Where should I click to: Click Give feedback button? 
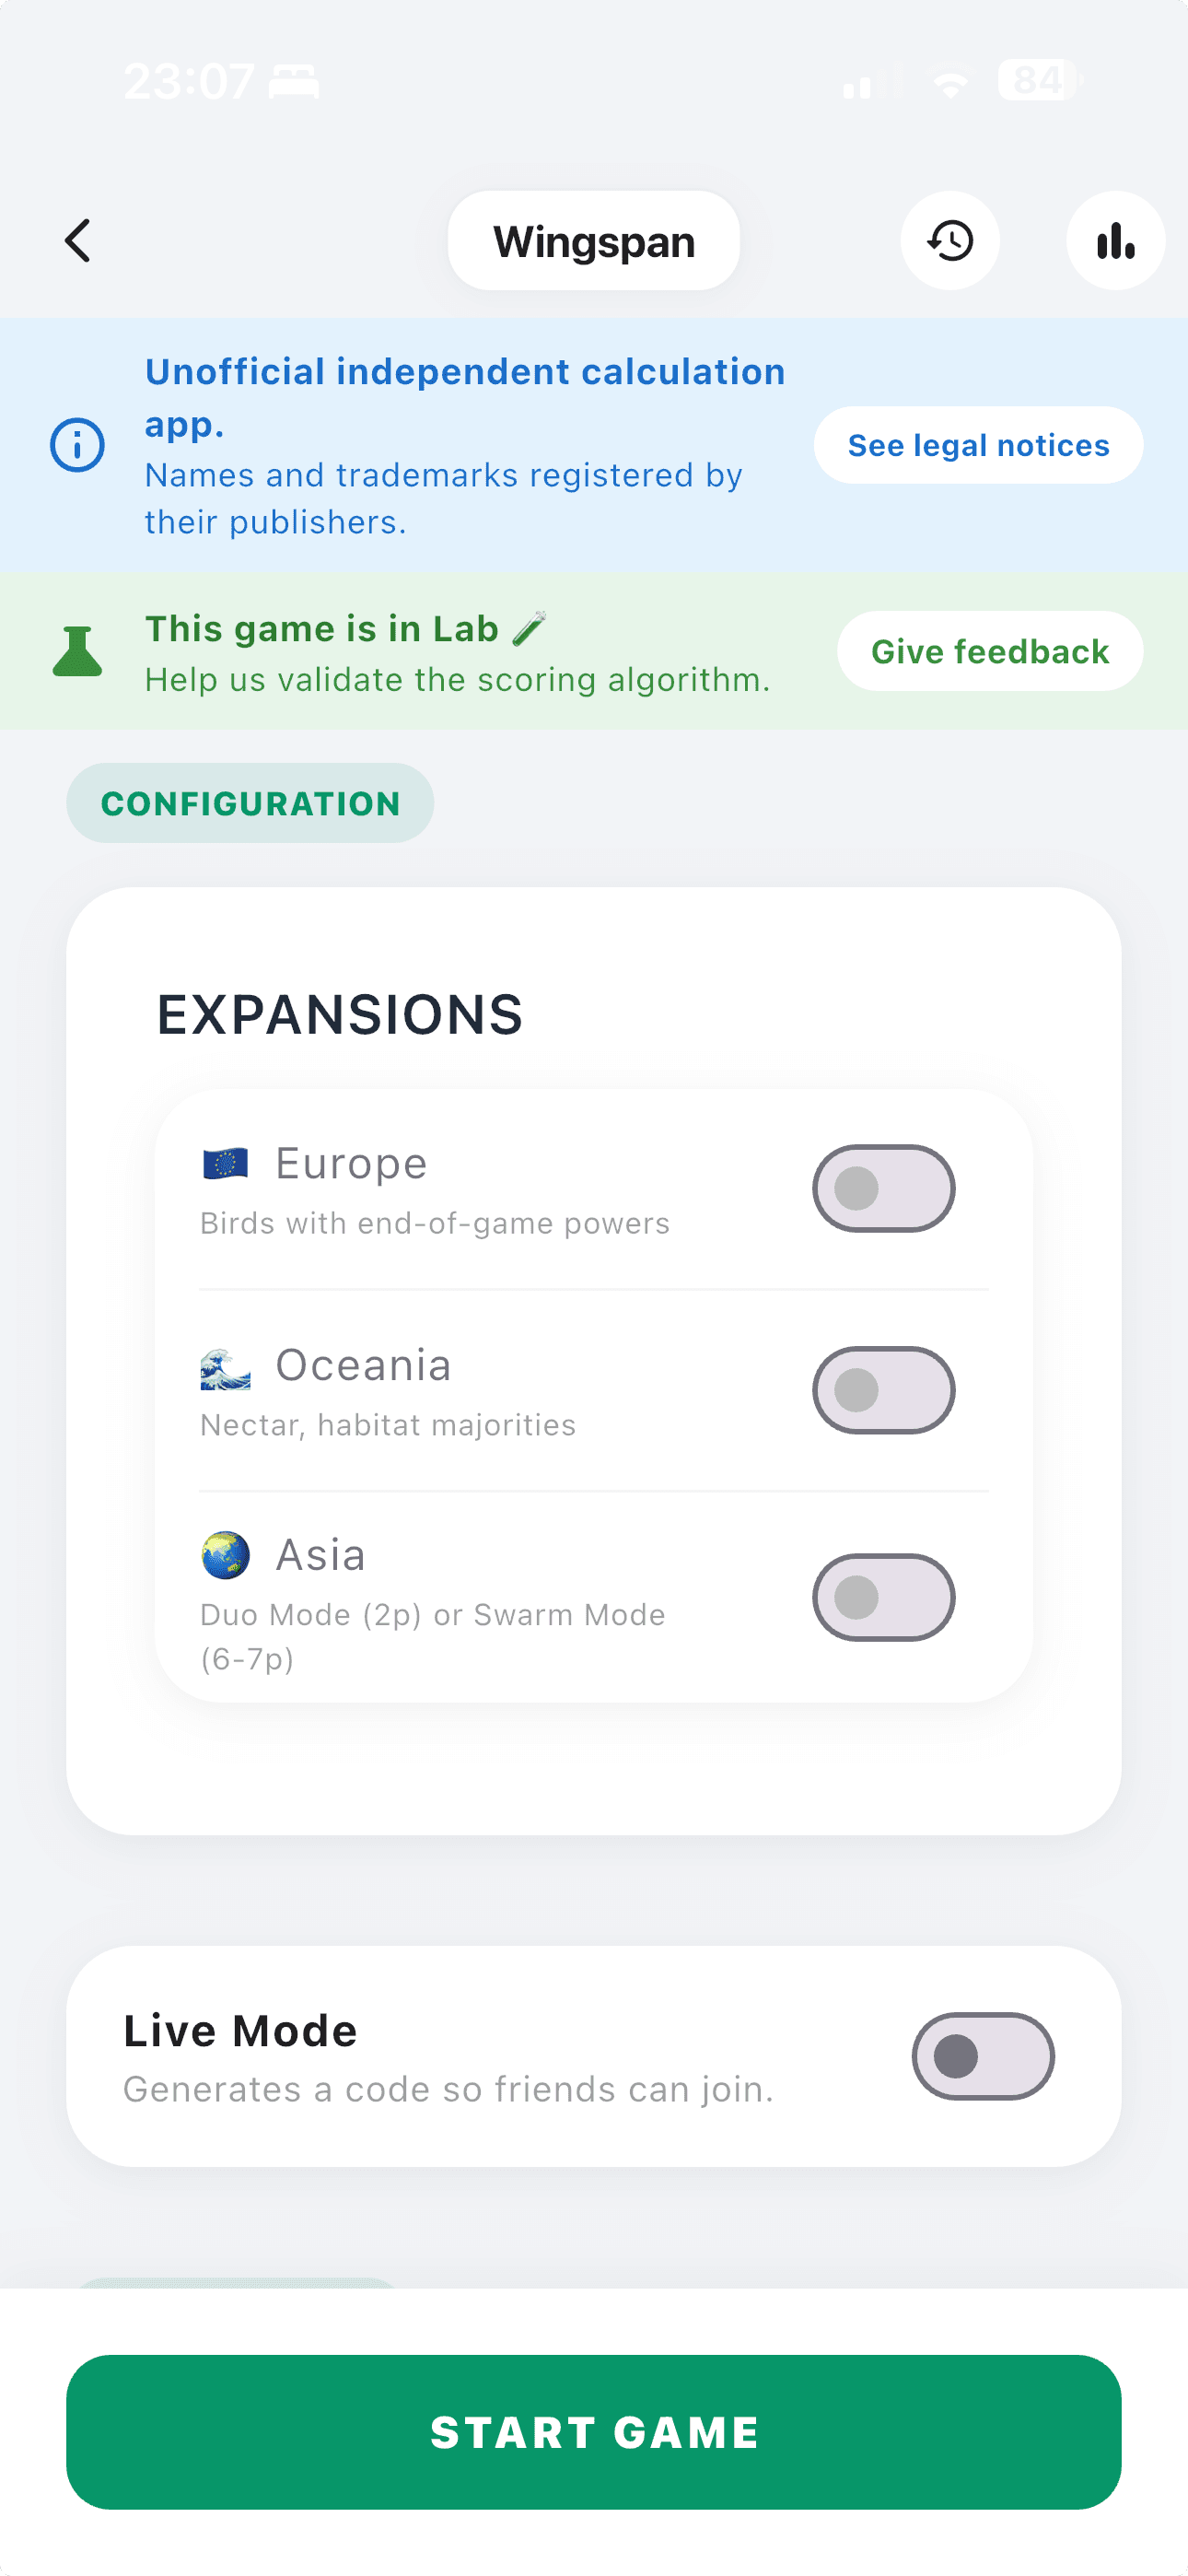pyautogui.click(x=989, y=651)
